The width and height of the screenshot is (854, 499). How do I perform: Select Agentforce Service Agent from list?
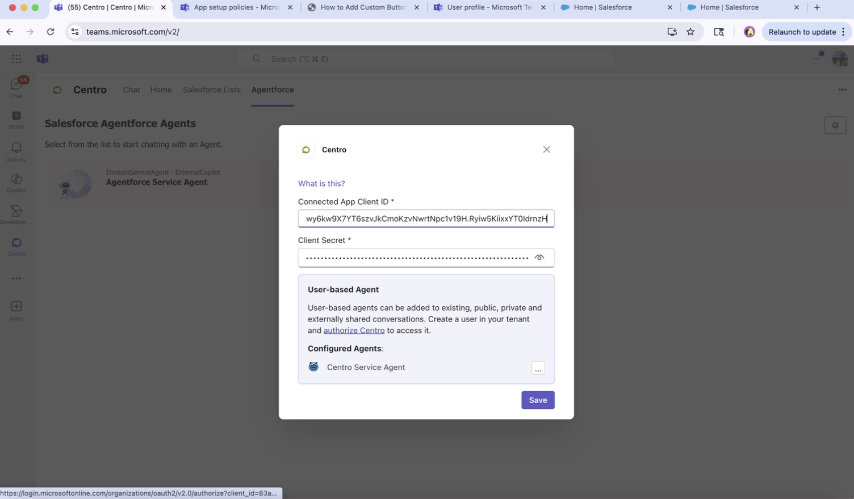click(156, 183)
